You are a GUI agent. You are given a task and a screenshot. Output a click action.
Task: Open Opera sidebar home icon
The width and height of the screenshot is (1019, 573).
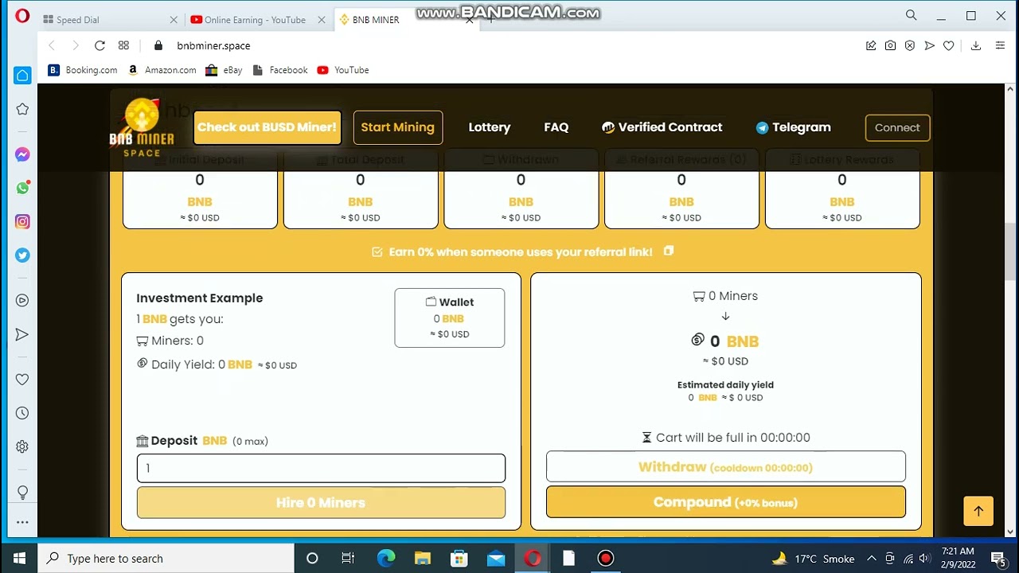click(22, 76)
